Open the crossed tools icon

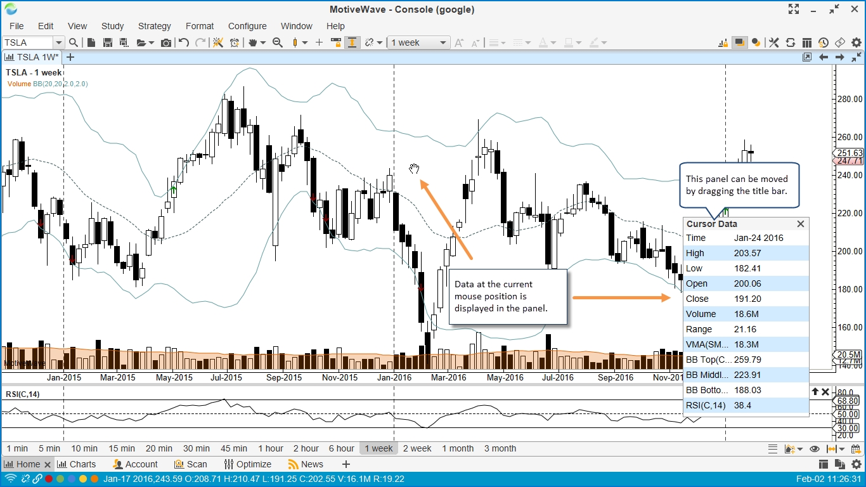[x=774, y=42]
